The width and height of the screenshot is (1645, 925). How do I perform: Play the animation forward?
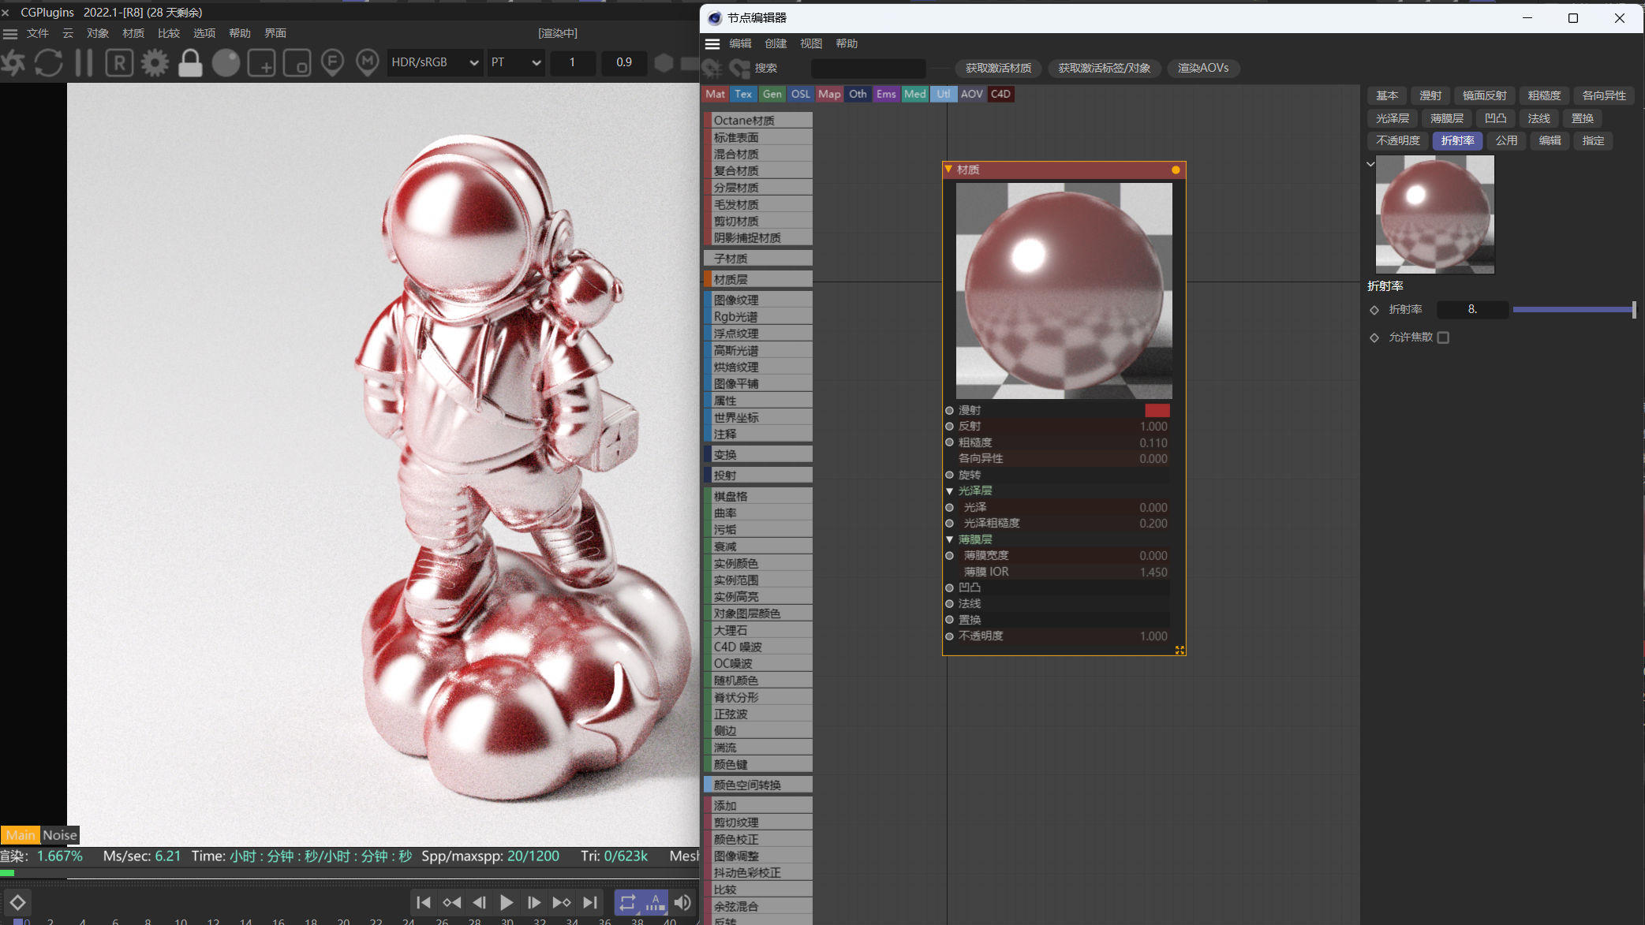click(507, 902)
